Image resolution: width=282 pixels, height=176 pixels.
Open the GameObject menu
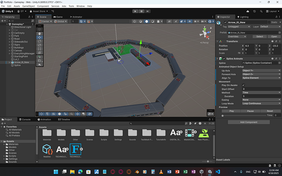[x=28, y=6]
